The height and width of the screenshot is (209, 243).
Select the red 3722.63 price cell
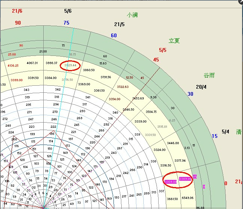122,87
